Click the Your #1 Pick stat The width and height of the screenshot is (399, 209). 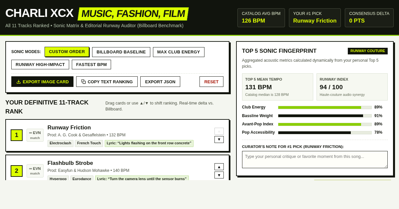[x=315, y=18]
